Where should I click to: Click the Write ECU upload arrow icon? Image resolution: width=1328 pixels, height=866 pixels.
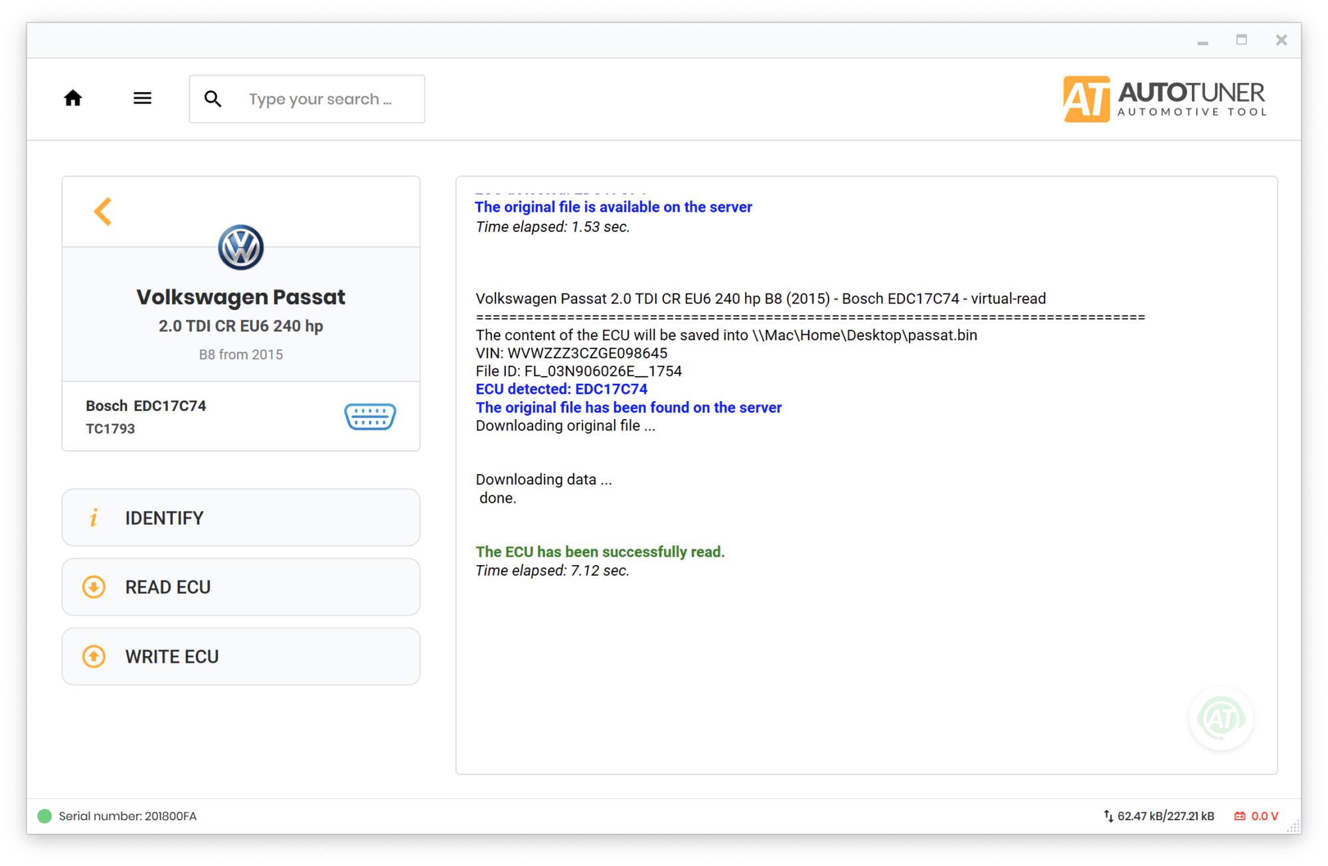point(94,656)
